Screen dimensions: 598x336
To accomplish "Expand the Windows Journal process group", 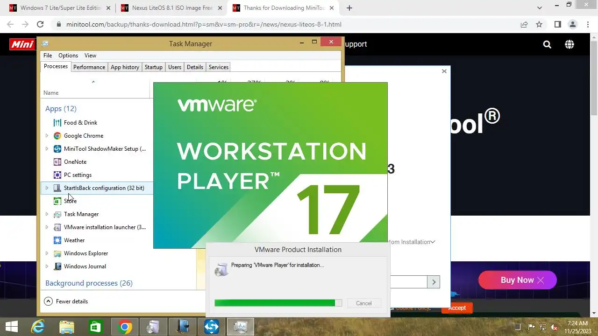I will [x=47, y=266].
